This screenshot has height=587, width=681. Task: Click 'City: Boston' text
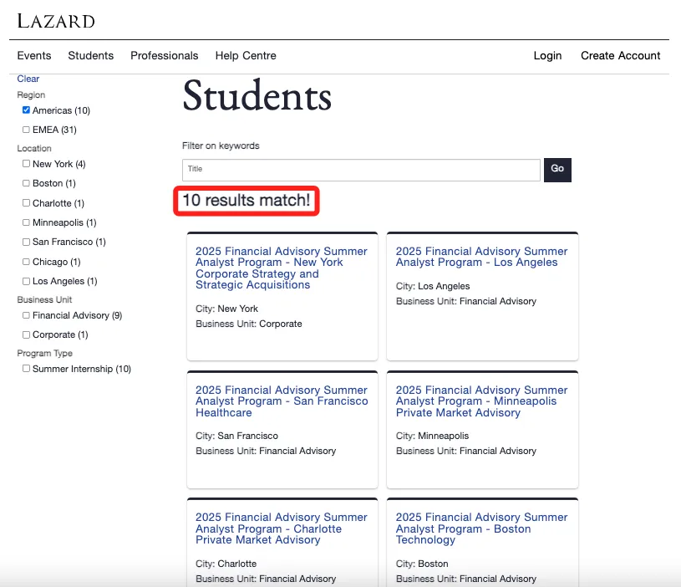tap(422, 564)
